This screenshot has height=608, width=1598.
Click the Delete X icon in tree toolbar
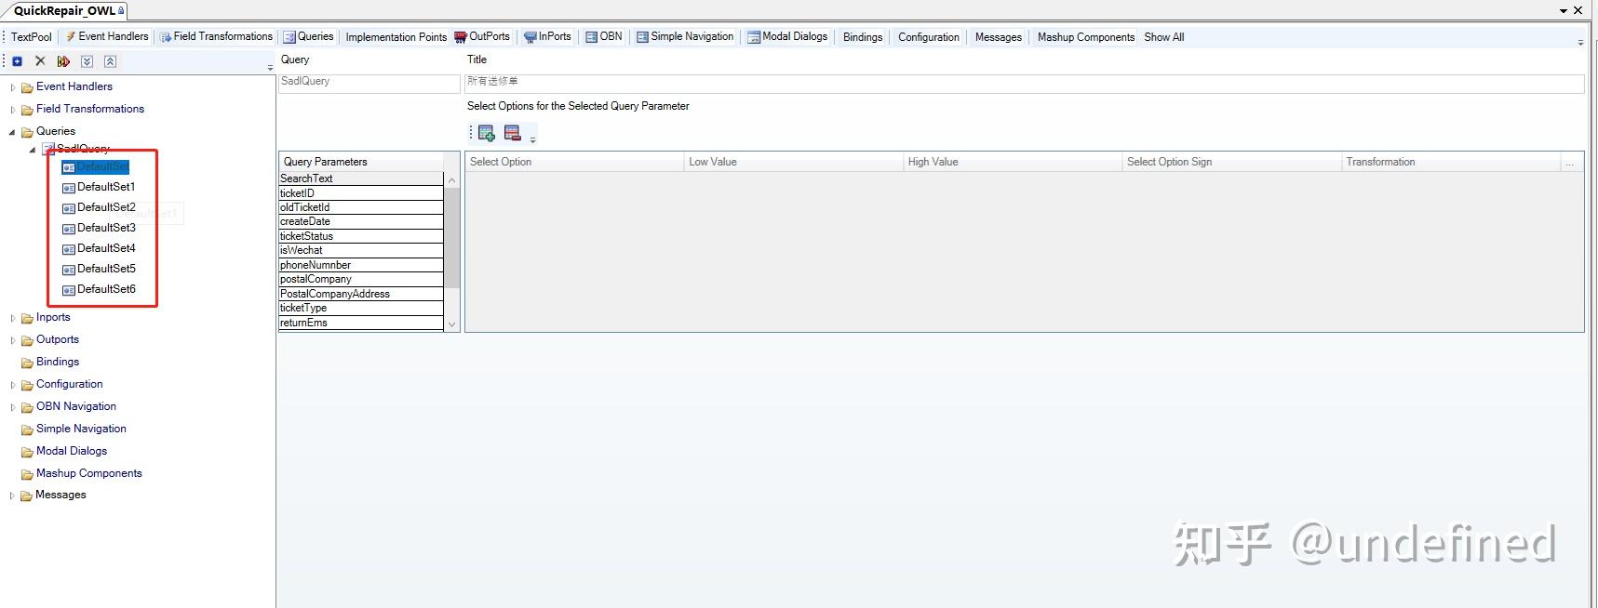[x=40, y=61]
